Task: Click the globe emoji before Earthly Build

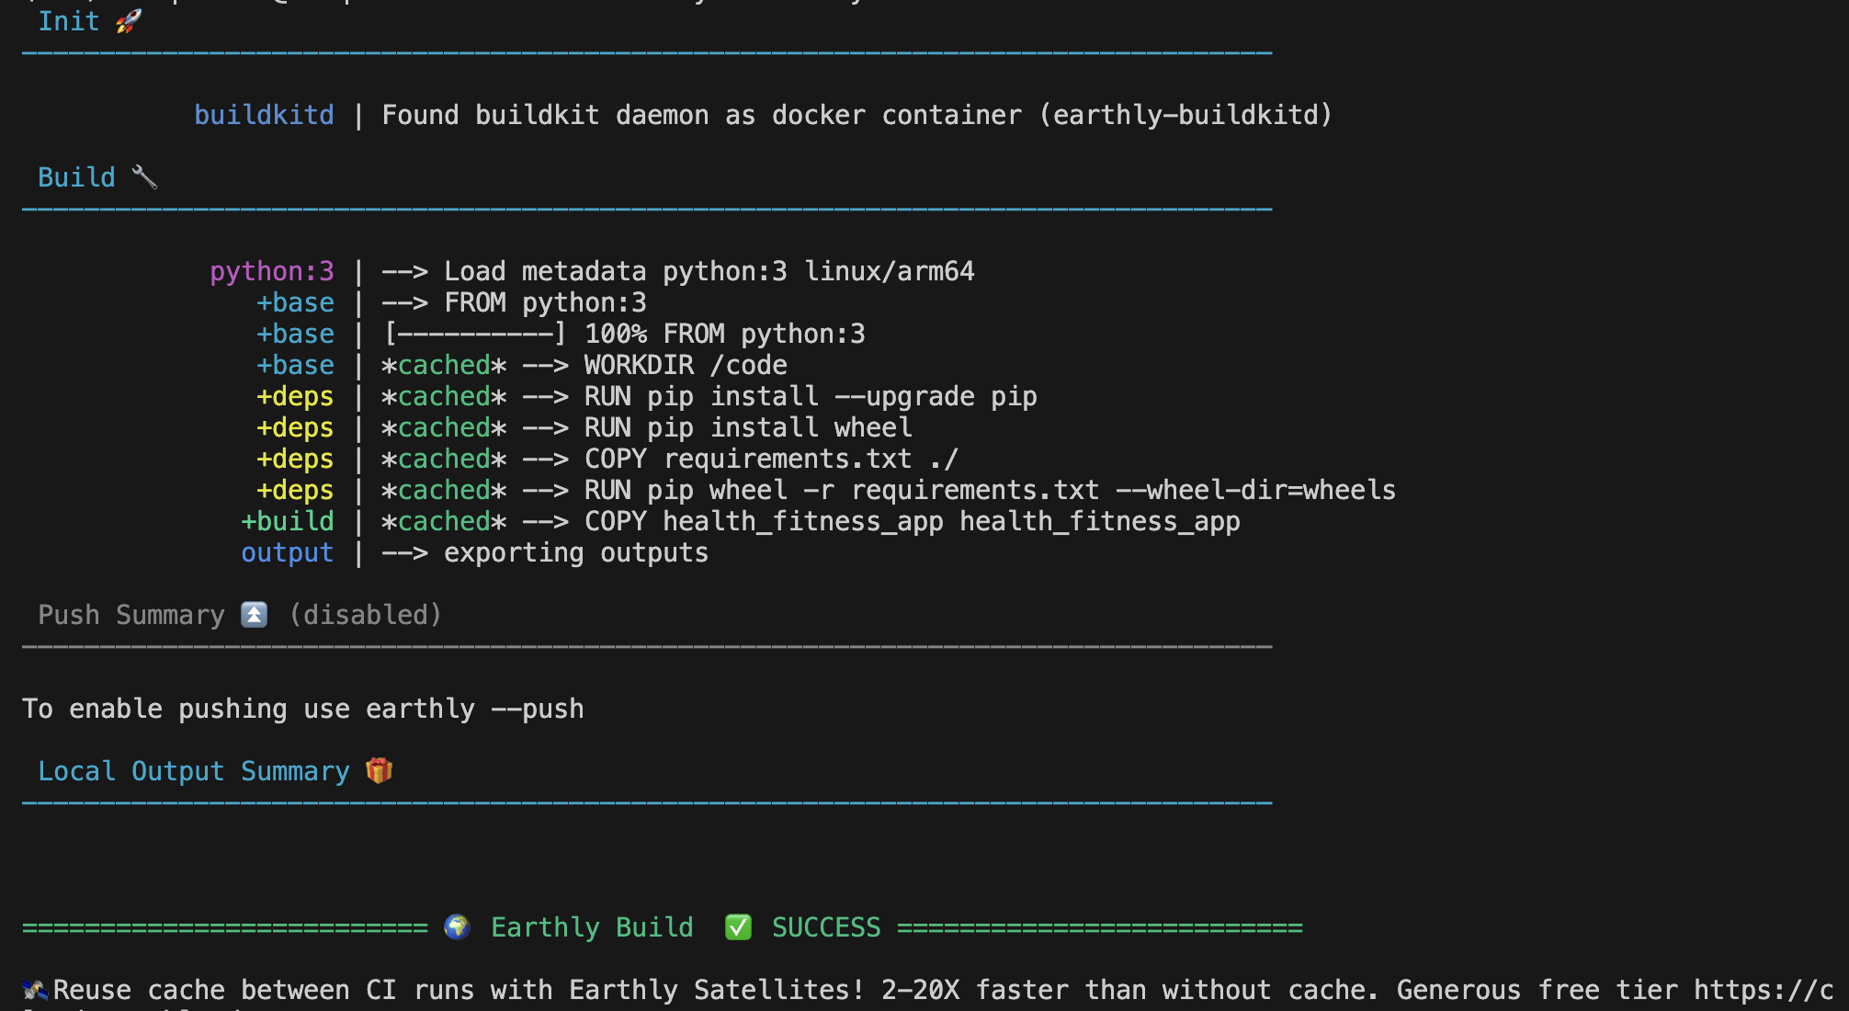Action: [x=457, y=926]
